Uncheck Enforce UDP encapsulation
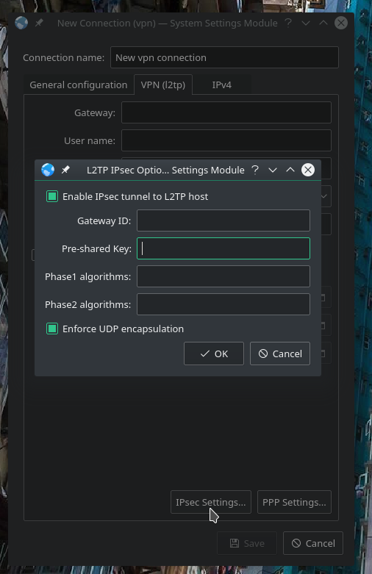Image resolution: width=372 pixels, height=574 pixels. [x=52, y=329]
